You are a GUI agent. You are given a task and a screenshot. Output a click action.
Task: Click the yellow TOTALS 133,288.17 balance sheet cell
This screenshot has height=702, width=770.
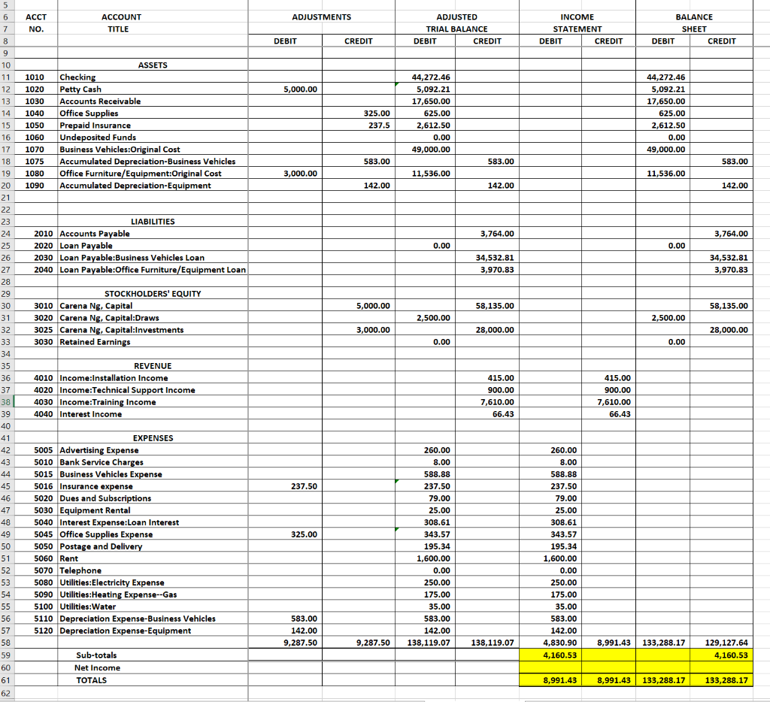tap(663, 679)
